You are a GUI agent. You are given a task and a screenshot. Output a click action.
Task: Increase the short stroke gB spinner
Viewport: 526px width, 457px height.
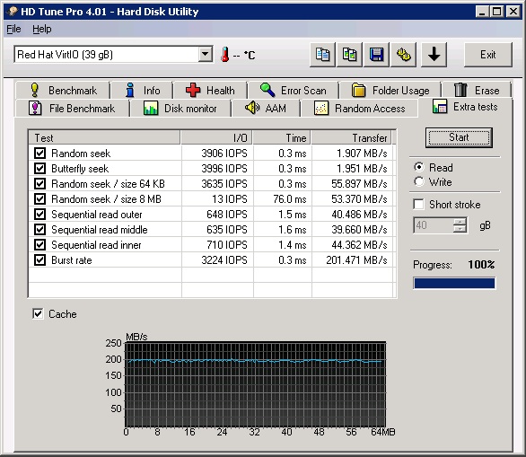(x=460, y=222)
